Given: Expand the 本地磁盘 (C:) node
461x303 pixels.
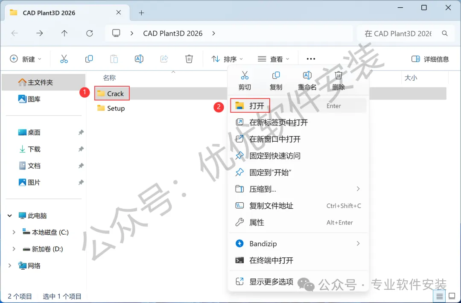Looking at the screenshot, I should tap(14, 232).
